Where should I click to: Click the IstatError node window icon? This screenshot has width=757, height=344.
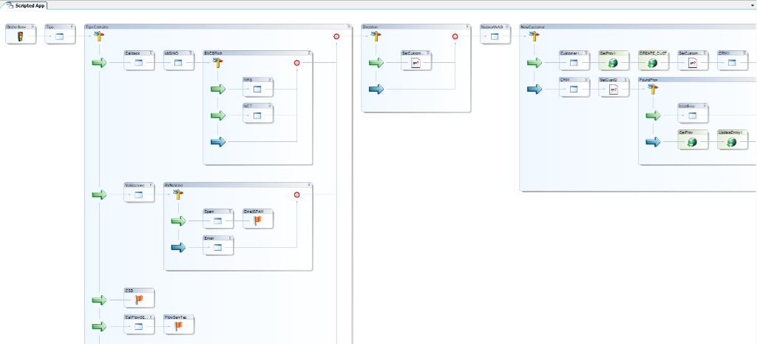coord(692,115)
